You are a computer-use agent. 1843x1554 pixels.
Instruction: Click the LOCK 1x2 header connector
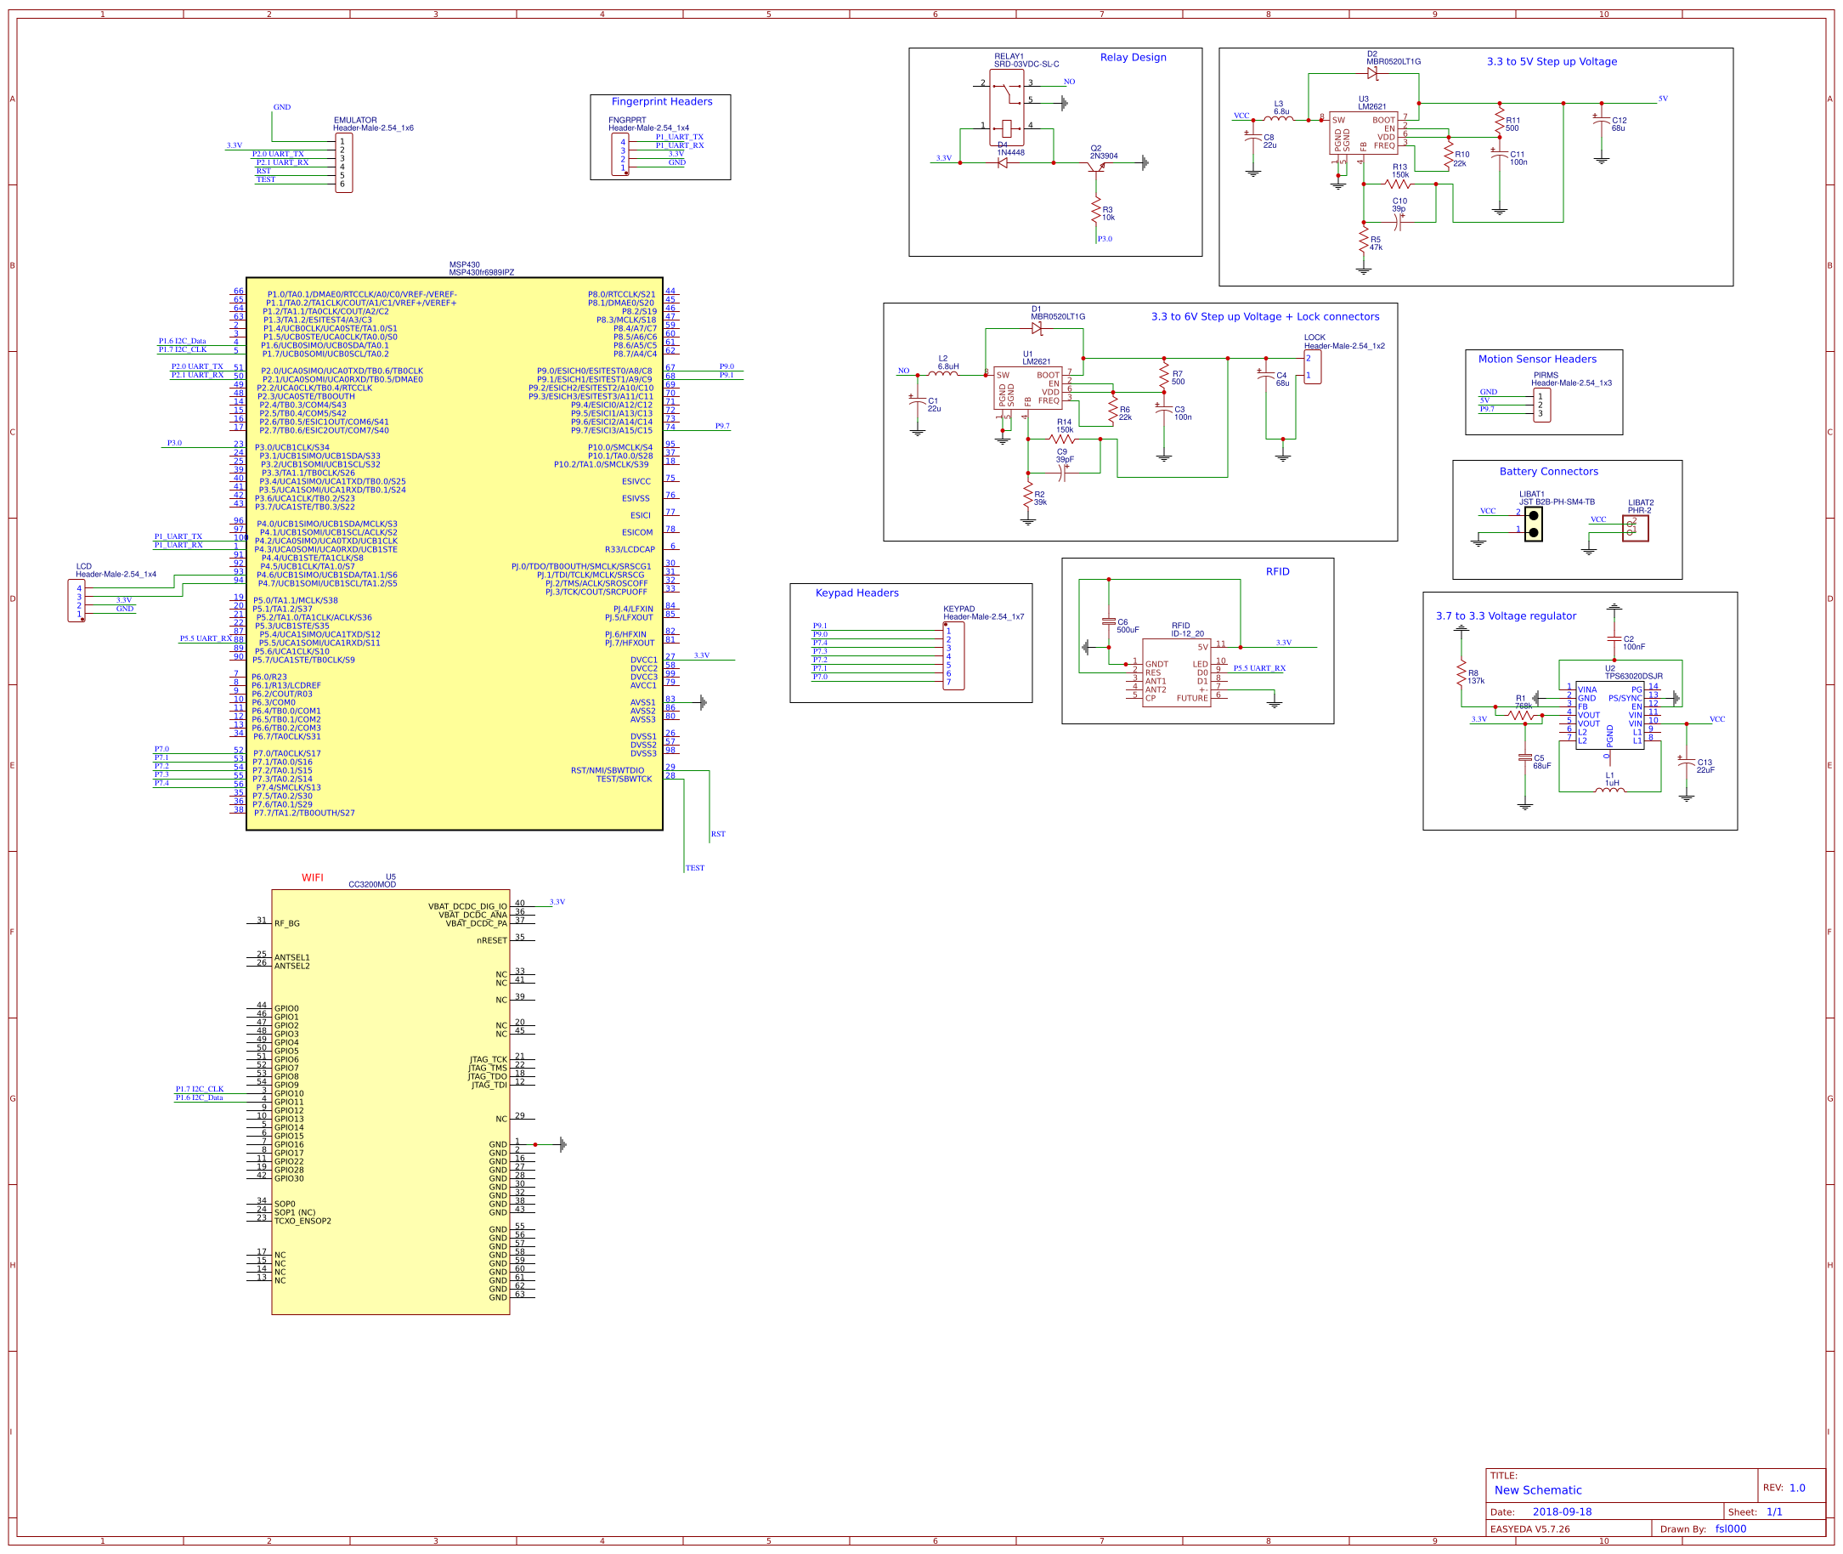(x=1312, y=366)
